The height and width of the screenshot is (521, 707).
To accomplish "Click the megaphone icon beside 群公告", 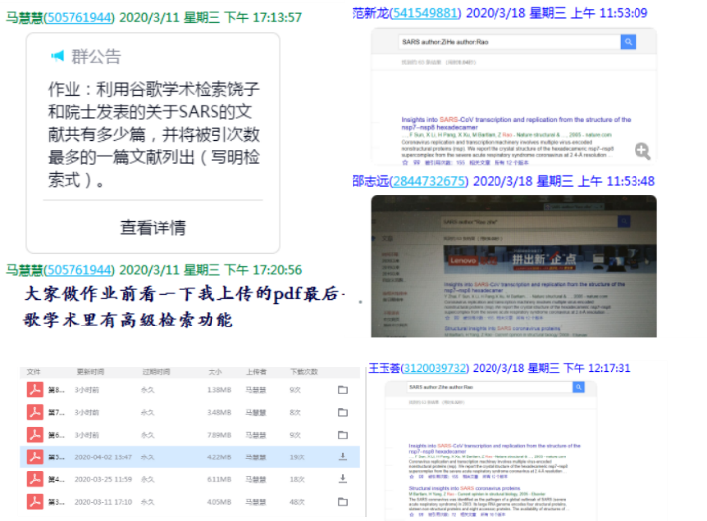I will tap(57, 55).
